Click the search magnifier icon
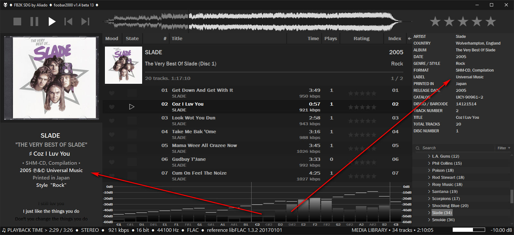This screenshot has width=514, height=235. click(x=417, y=148)
